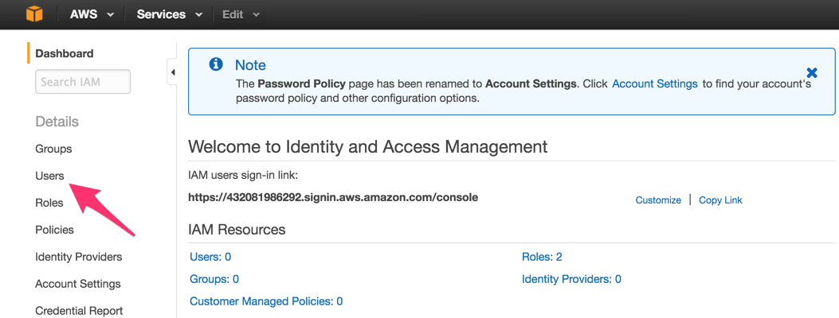Screen dimensions: 839x318
Task: Open Credential Report in the sidebar
Action: pyautogui.click(x=79, y=311)
